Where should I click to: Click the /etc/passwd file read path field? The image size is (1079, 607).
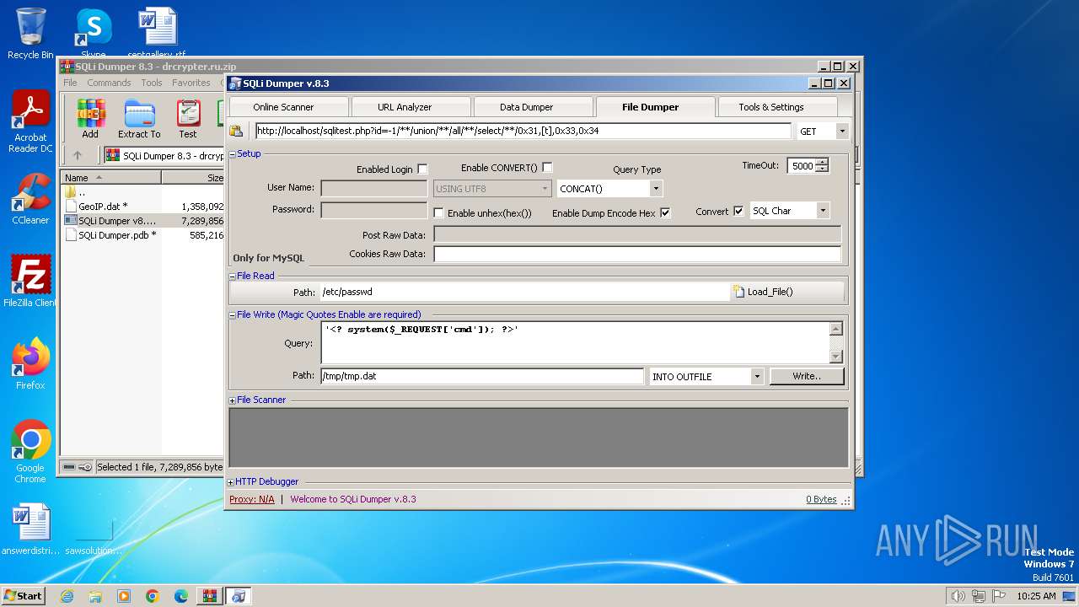[524, 292]
